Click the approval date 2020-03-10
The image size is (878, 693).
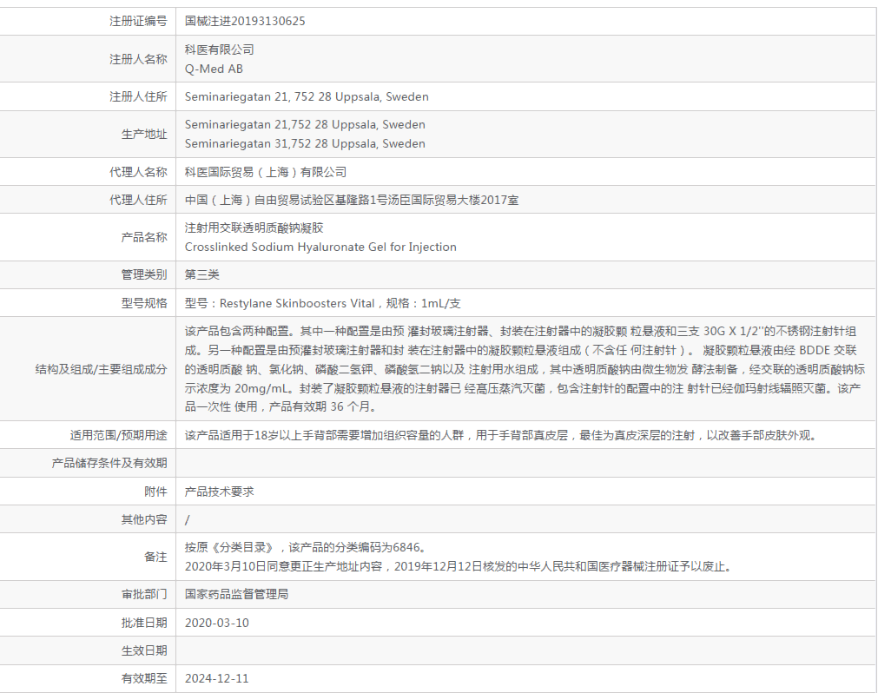point(217,623)
